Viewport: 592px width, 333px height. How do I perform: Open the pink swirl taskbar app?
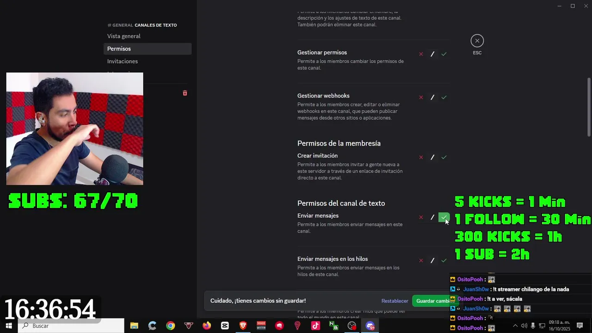click(297, 326)
